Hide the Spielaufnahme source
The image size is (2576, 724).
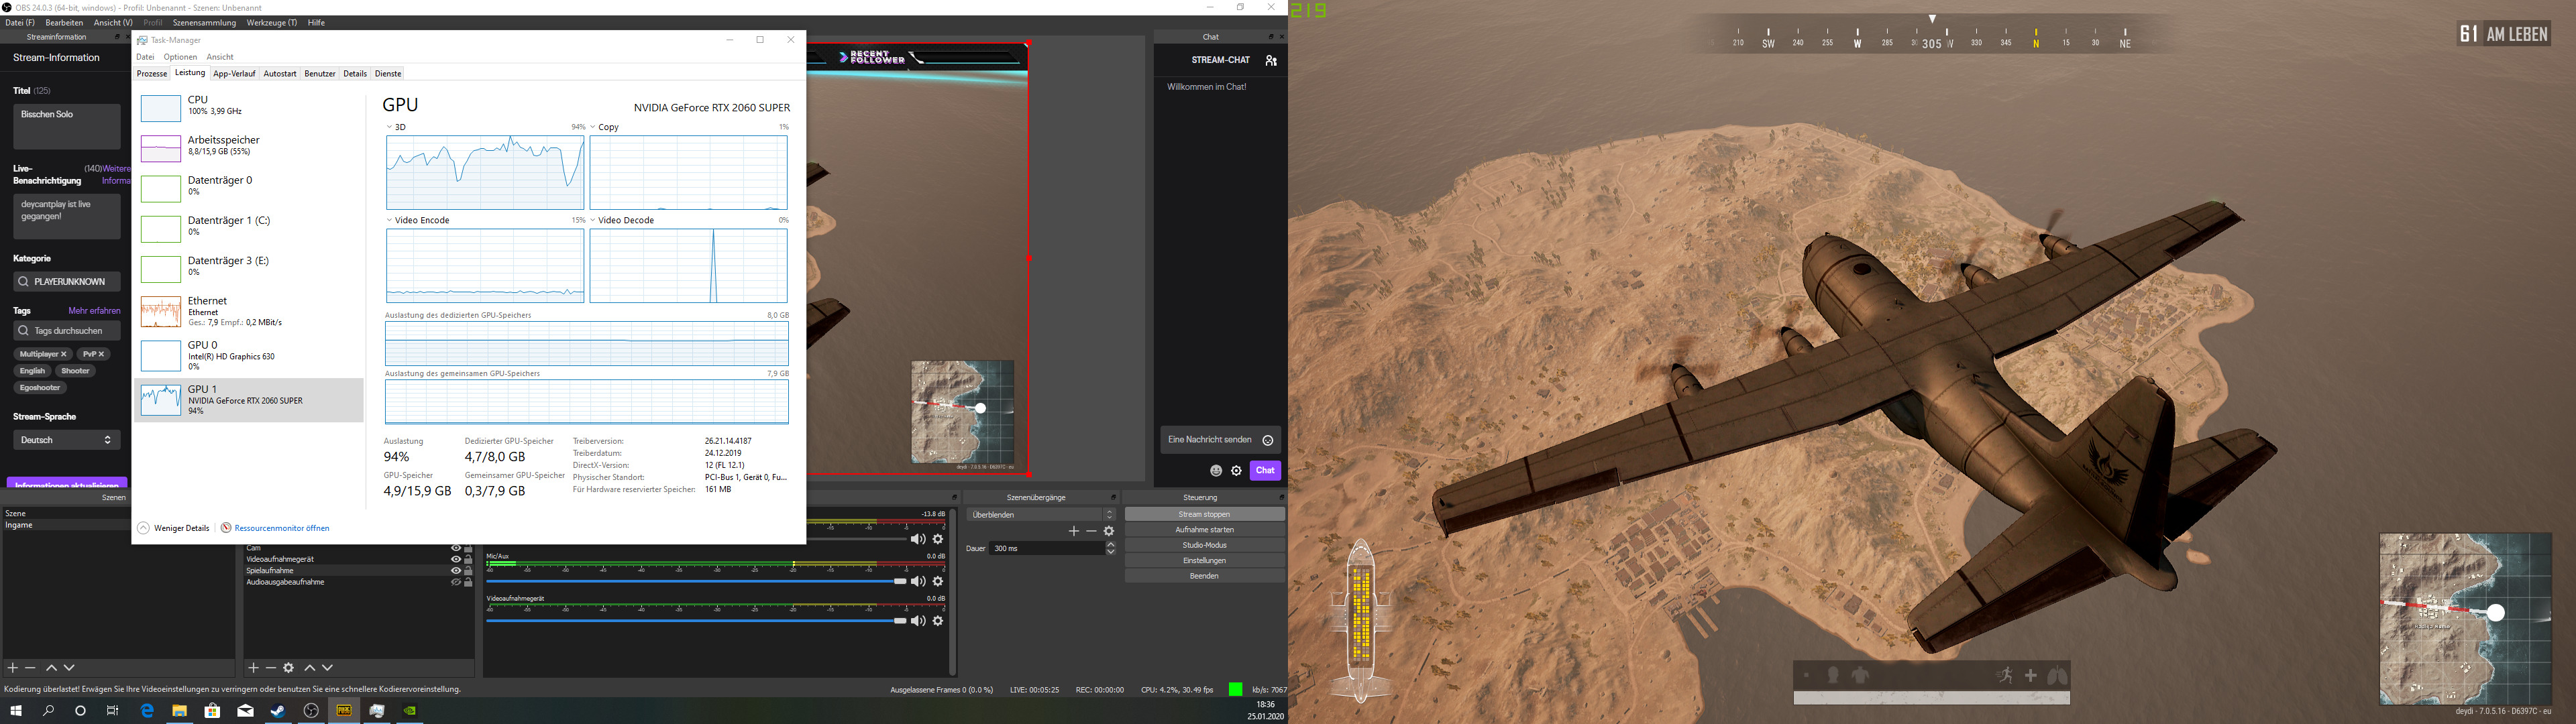pyautogui.click(x=456, y=571)
